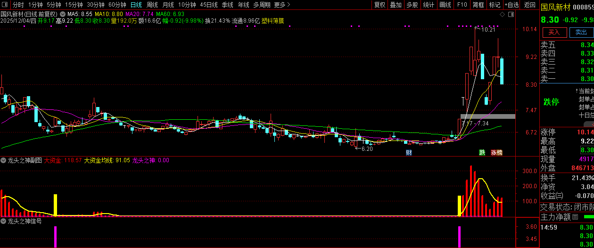
Task: Click the 卖三 order book row
Action: [x=567, y=62]
